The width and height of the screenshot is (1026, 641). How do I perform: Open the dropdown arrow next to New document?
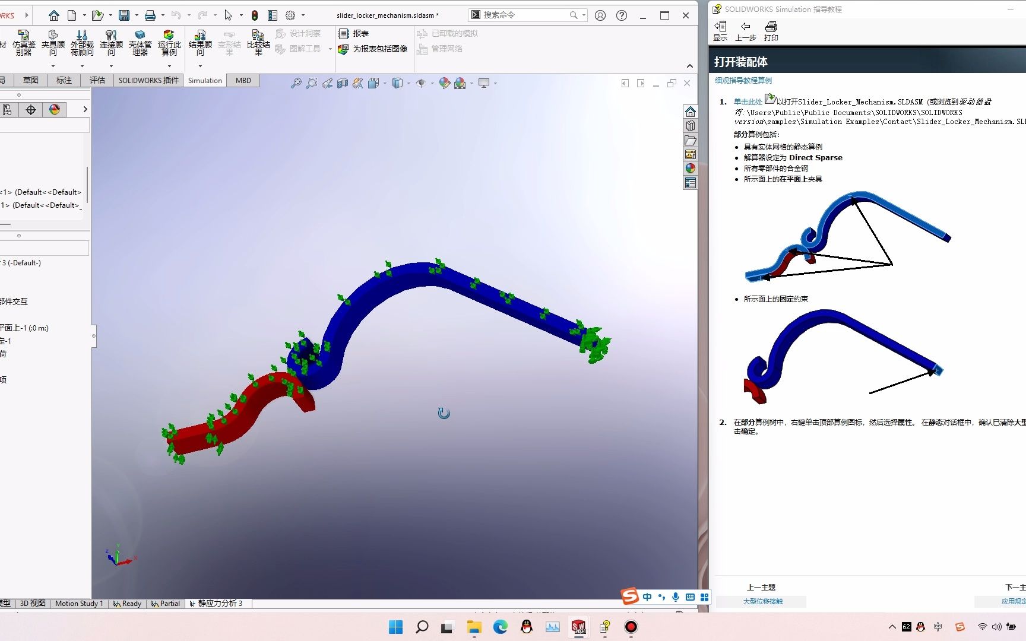[84, 15]
